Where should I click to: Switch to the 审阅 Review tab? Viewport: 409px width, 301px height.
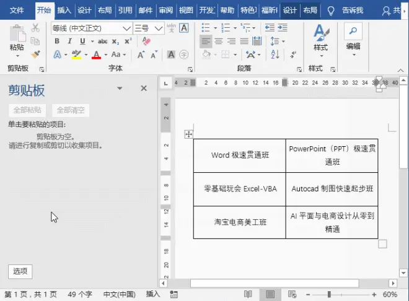(166, 11)
